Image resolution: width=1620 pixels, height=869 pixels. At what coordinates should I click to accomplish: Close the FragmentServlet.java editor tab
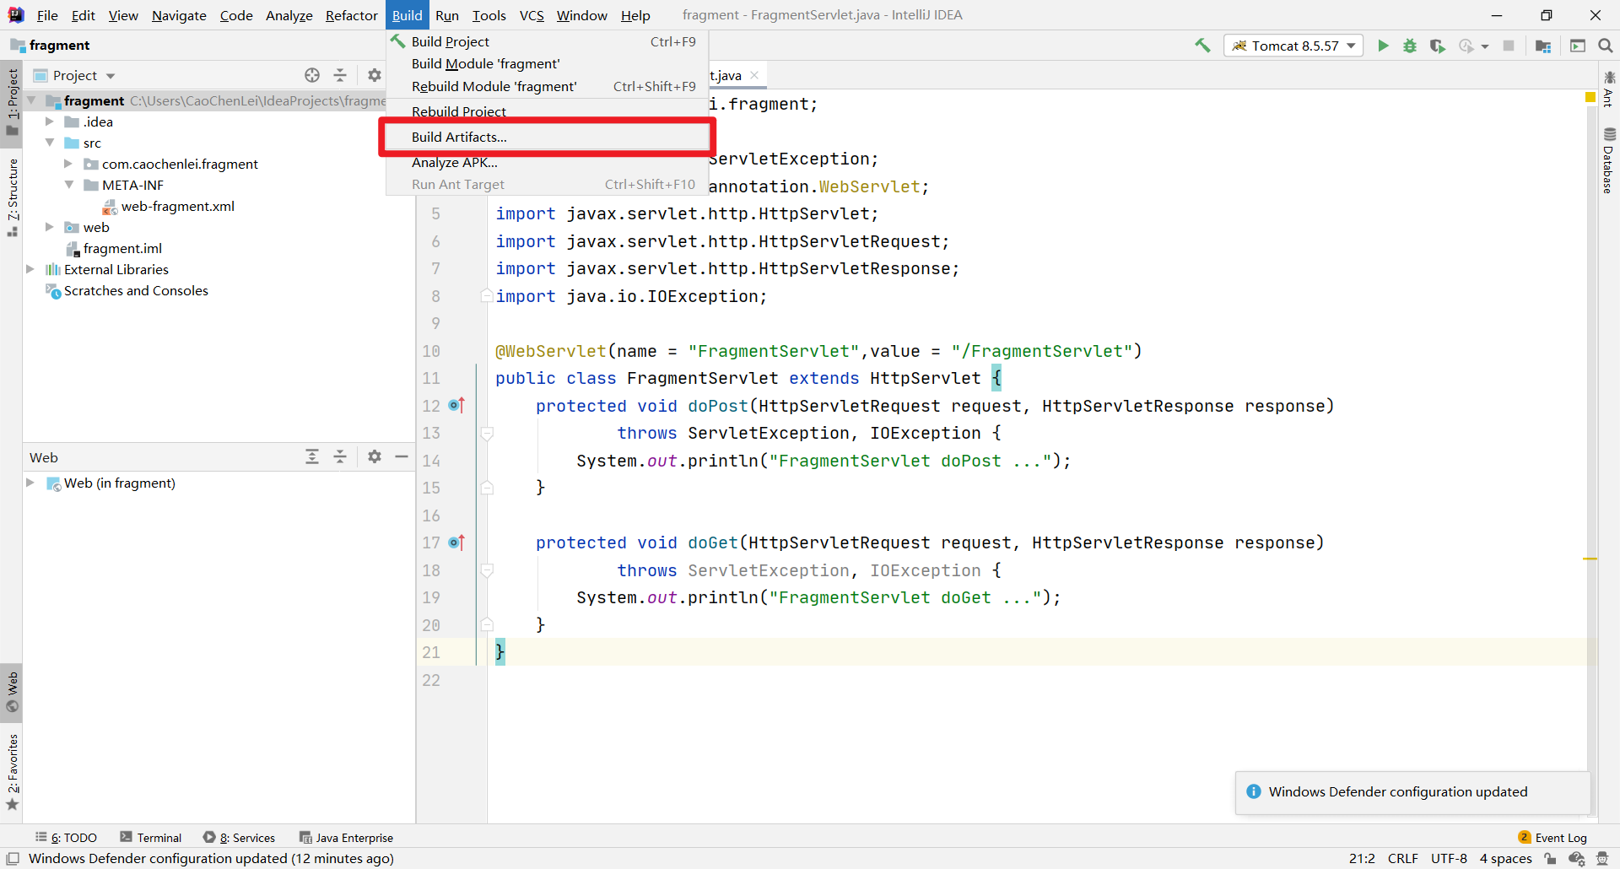(x=754, y=75)
